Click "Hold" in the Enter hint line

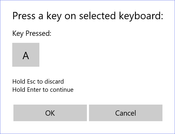(x=19, y=89)
